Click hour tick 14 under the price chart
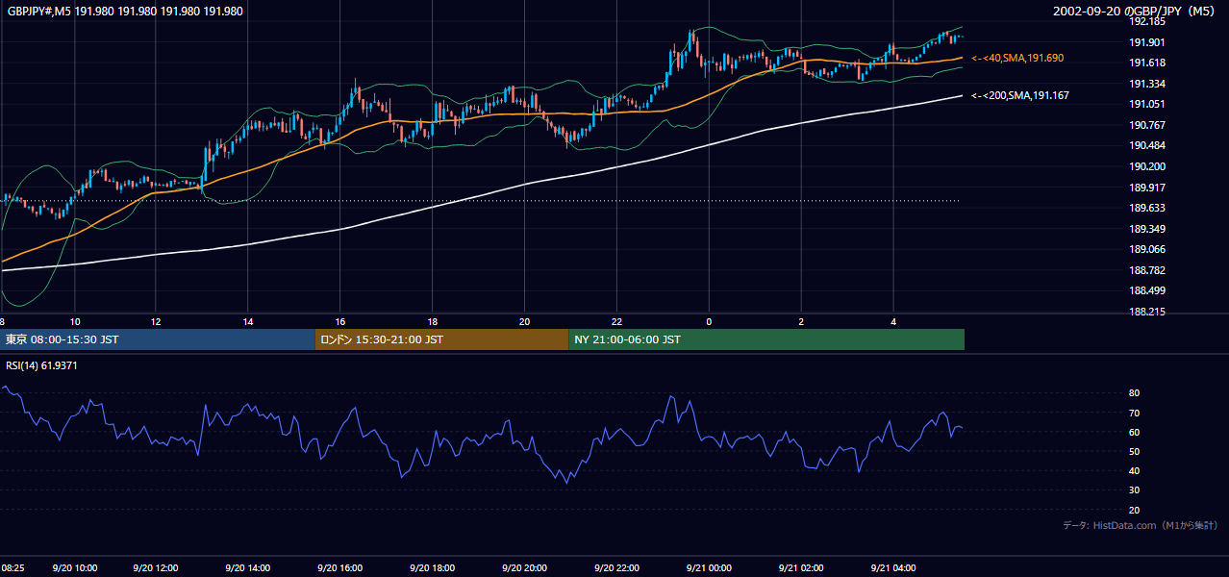Image resolution: width=1229 pixels, height=577 pixels. pos(248,321)
